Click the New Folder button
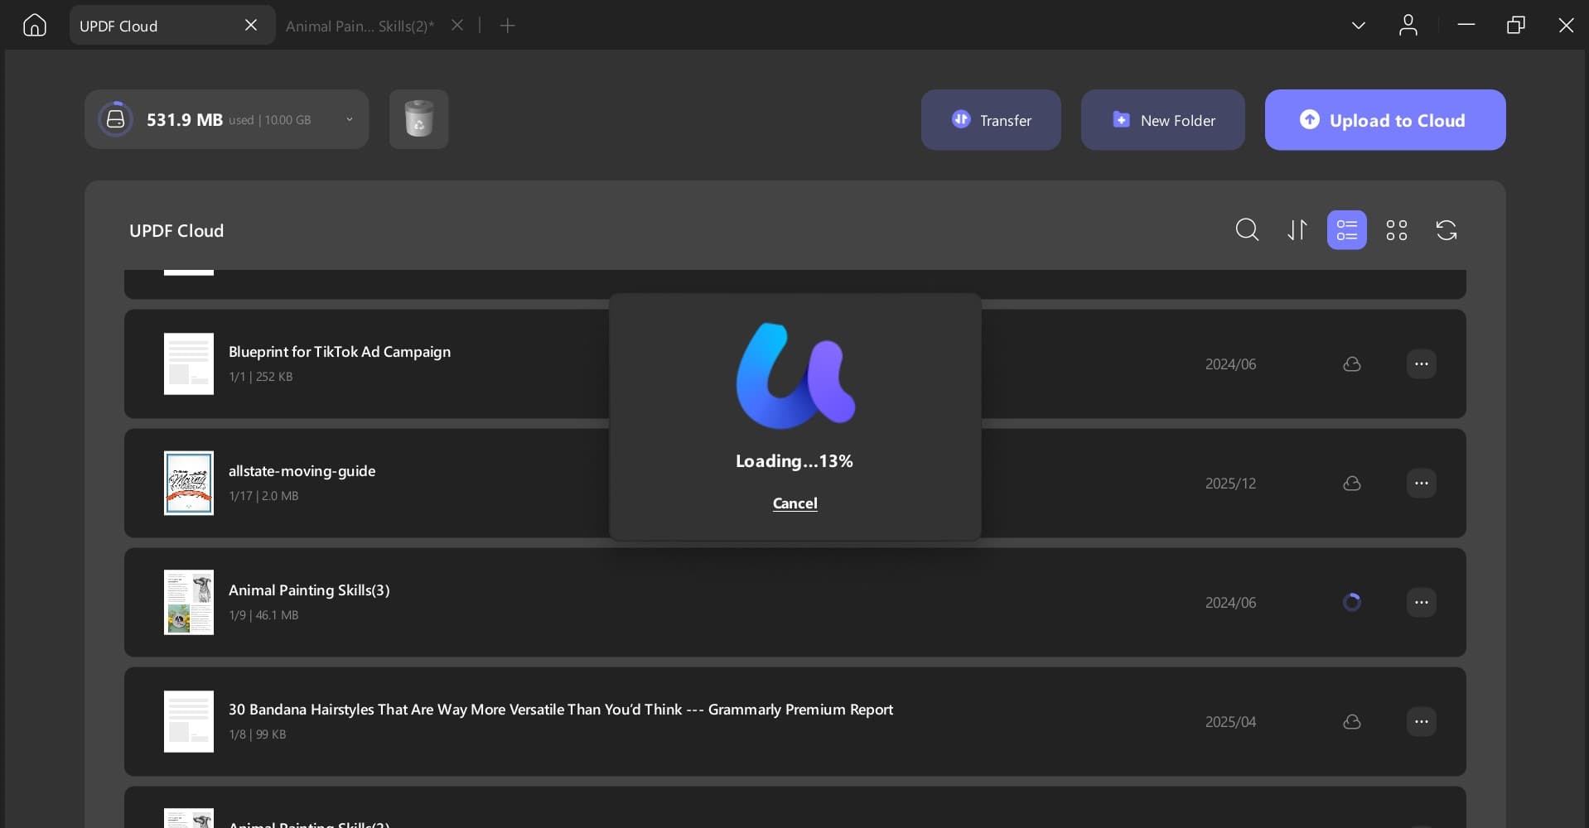This screenshot has height=828, width=1589. pyautogui.click(x=1162, y=120)
